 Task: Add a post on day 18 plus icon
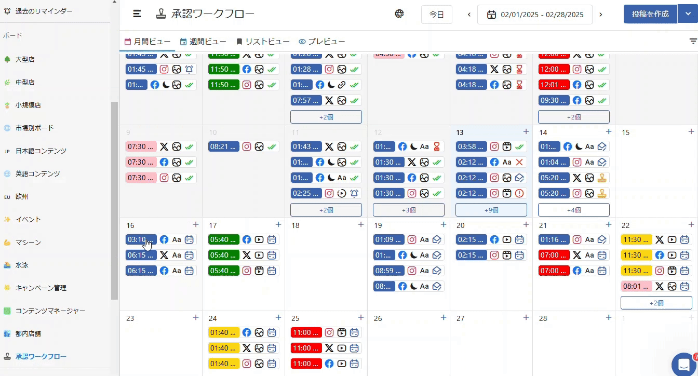click(x=360, y=225)
